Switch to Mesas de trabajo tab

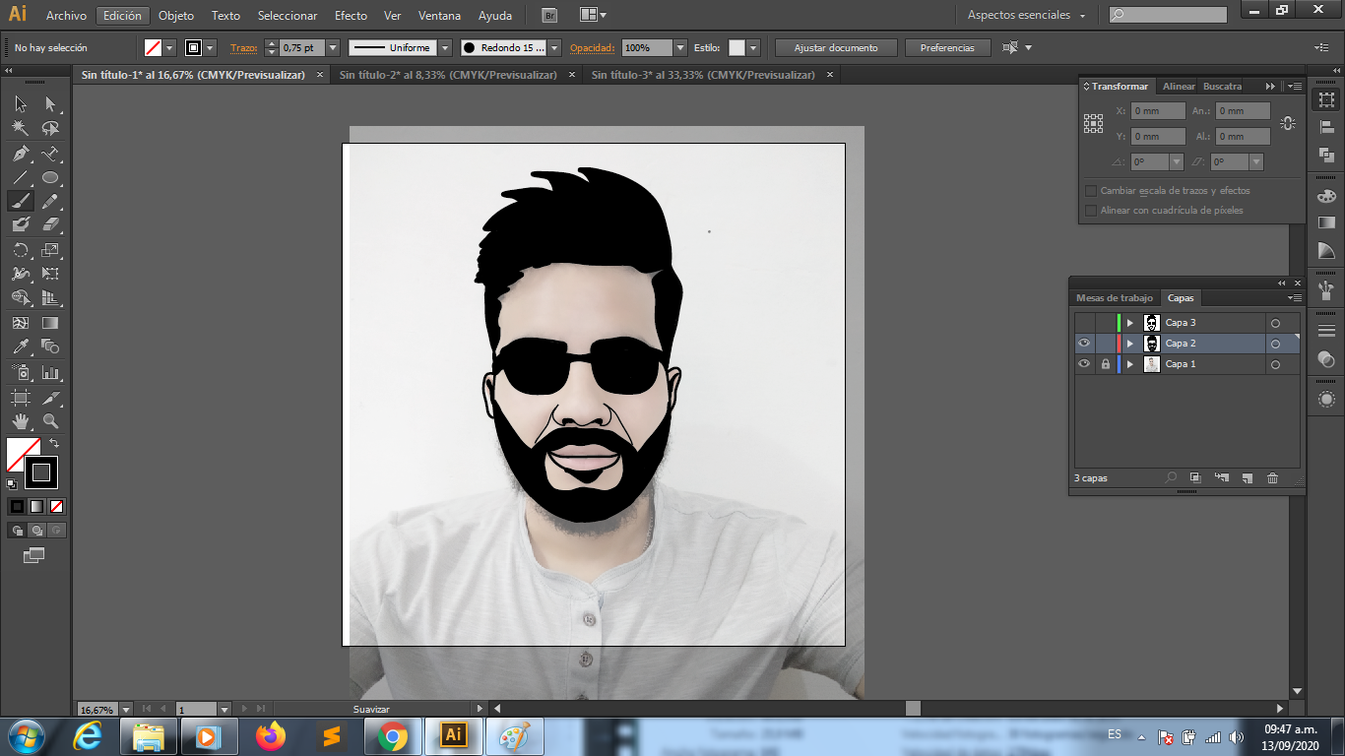pos(1114,298)
